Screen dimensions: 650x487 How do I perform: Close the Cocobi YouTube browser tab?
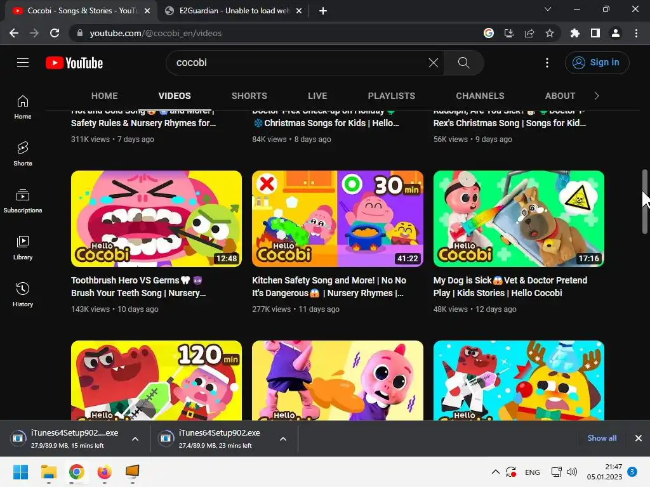point(147,11)
